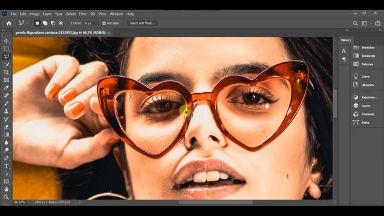The height and width of the screenshot is (216, 384).
Task: Select the Rectangle shape tool
Action: [7, 181]
